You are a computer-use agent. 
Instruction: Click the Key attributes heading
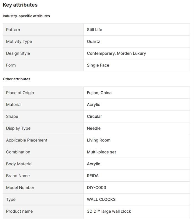click(20, 5)
